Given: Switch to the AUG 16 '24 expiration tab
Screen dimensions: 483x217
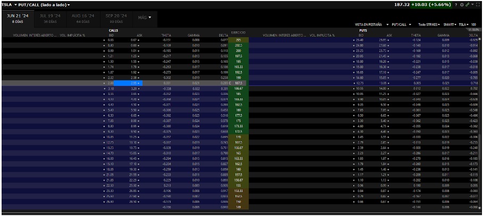Looking at the screenshot, I should click(82, 18).
